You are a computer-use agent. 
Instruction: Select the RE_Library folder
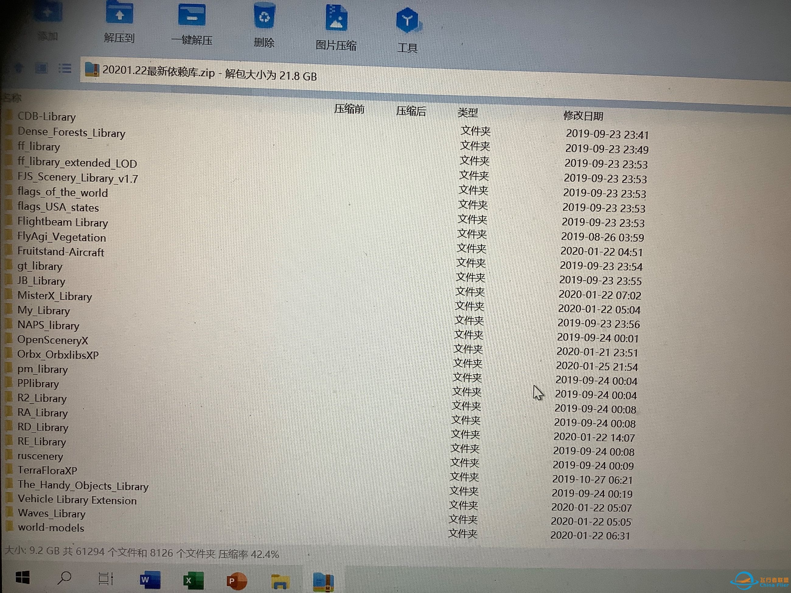(42, 441)
